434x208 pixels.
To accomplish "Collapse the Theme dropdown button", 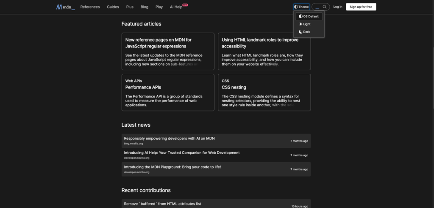I will 301,7.
